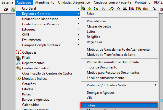Select Toten in the submenu
163x110 pixels.
coord(119,105)
